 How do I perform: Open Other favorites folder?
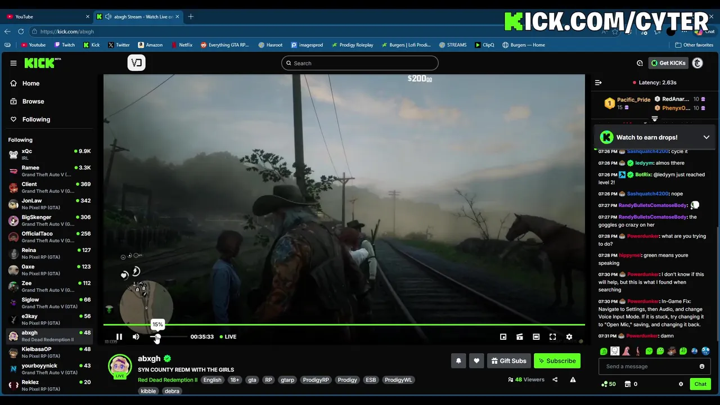[x=694, y=45]
